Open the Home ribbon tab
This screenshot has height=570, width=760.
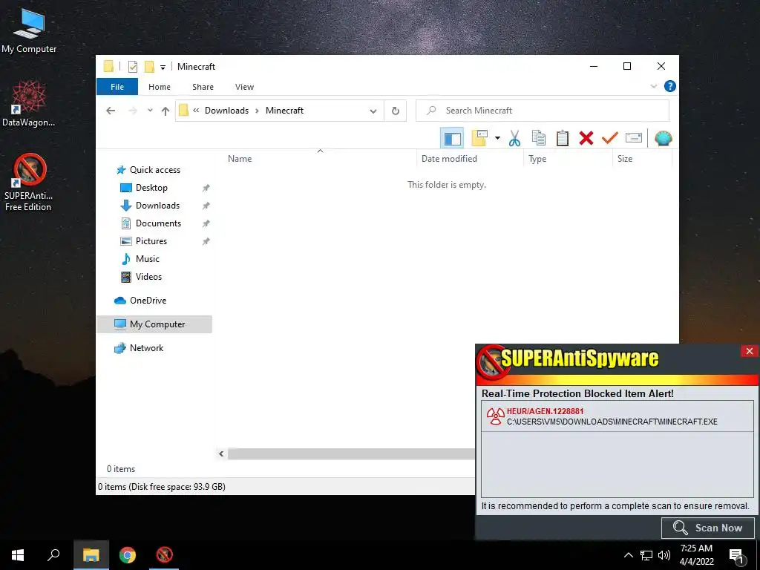point(160,87)
